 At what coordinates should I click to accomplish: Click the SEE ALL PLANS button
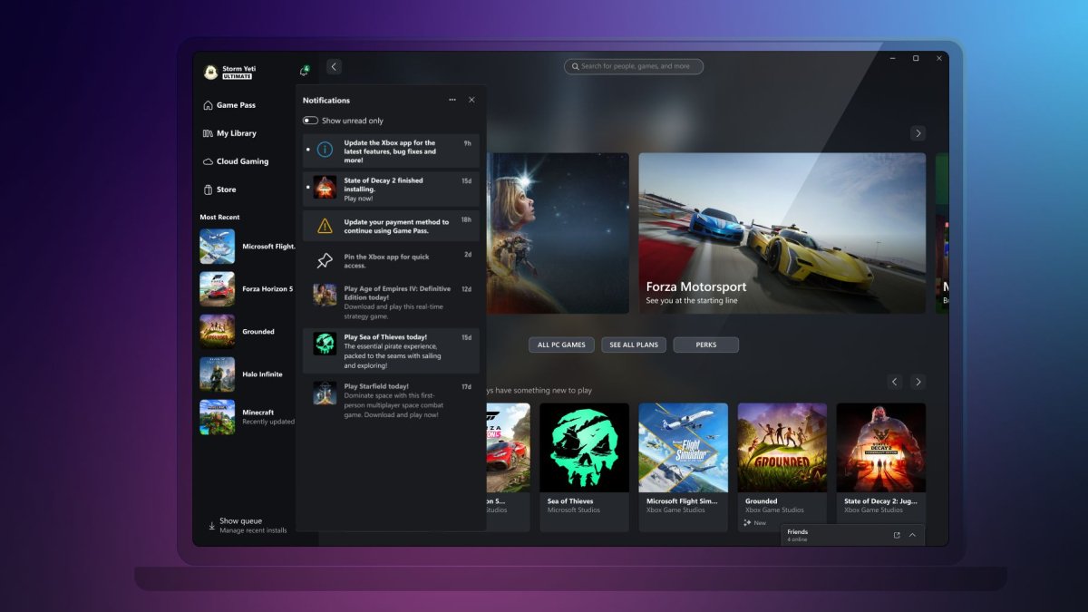tap(634, 345)
